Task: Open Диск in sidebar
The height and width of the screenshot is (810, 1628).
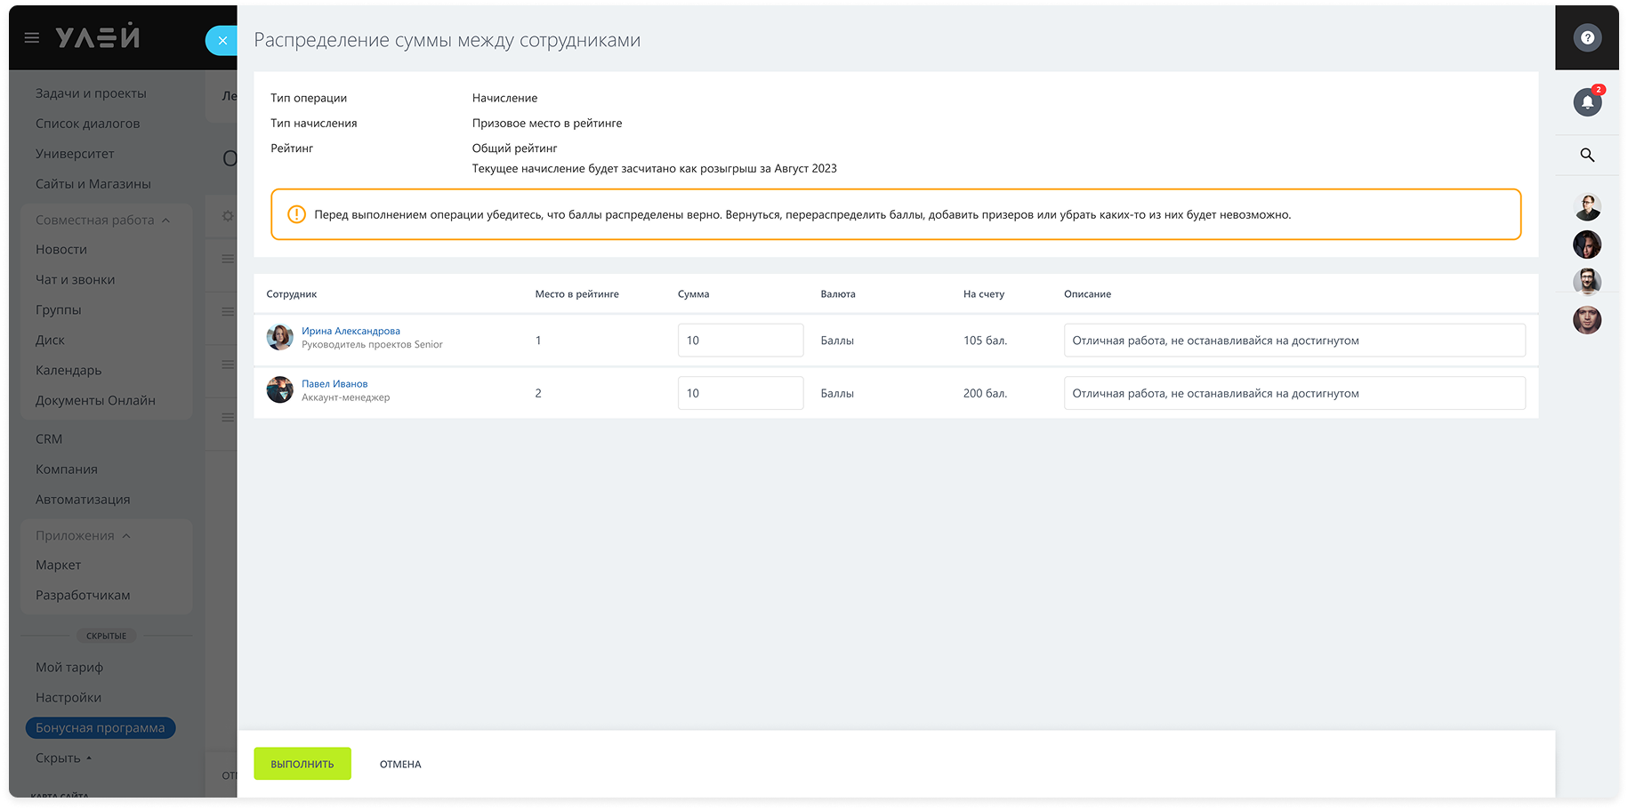Action: pyautogui.click(x=50, y=341)
